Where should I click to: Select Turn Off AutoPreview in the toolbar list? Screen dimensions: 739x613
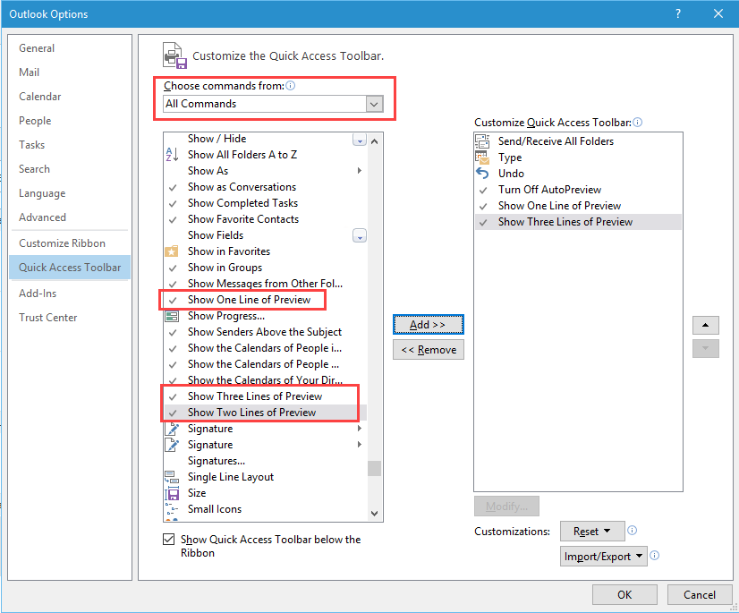pos(549,190)
